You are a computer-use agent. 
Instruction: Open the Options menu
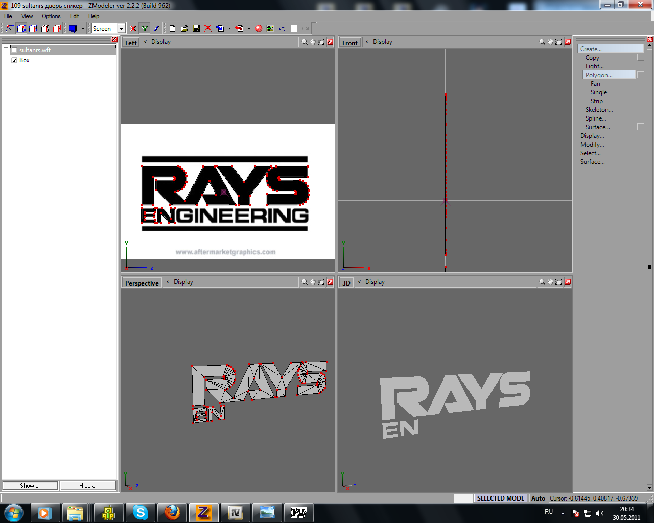point(51,16)
